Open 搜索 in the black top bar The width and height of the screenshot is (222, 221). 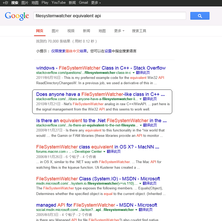point(15,3)
